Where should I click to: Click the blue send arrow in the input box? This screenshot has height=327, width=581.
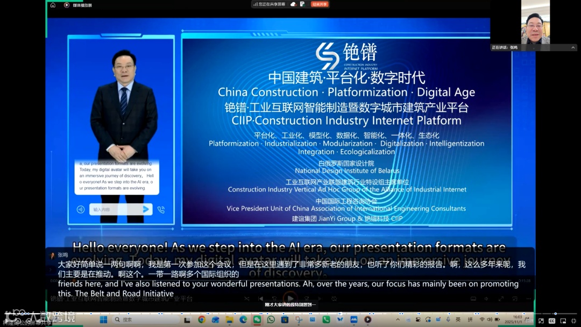(146, 209)
